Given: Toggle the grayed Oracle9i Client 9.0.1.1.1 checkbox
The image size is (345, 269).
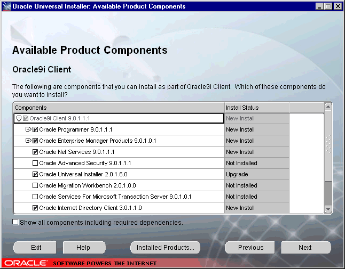Looking at the screenshot, I should tap(26, 119).
